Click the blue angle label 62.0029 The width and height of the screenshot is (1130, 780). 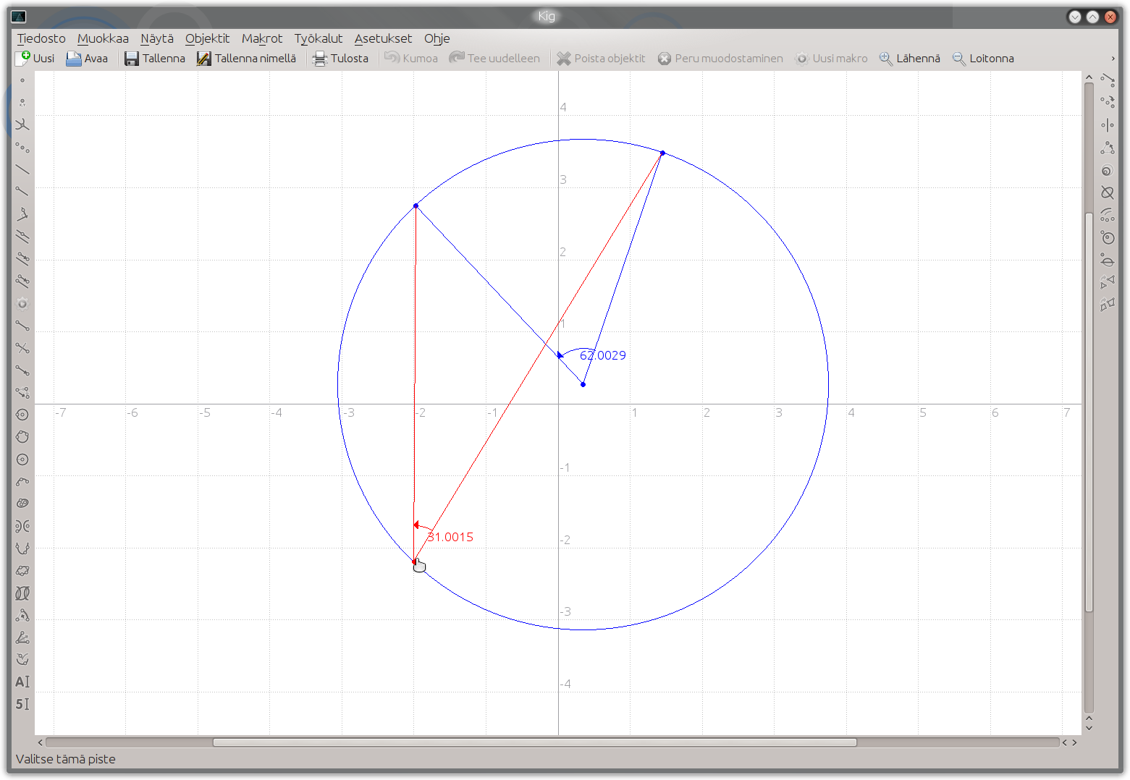(603, 355)
